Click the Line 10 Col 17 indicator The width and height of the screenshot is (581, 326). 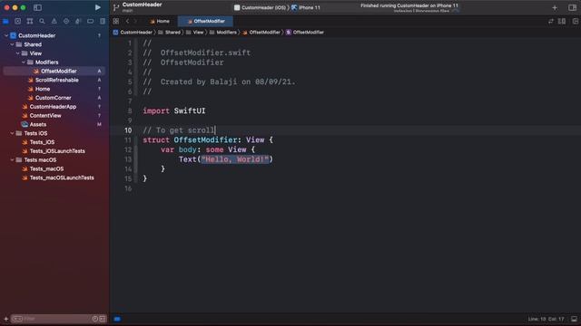(546, 319)
